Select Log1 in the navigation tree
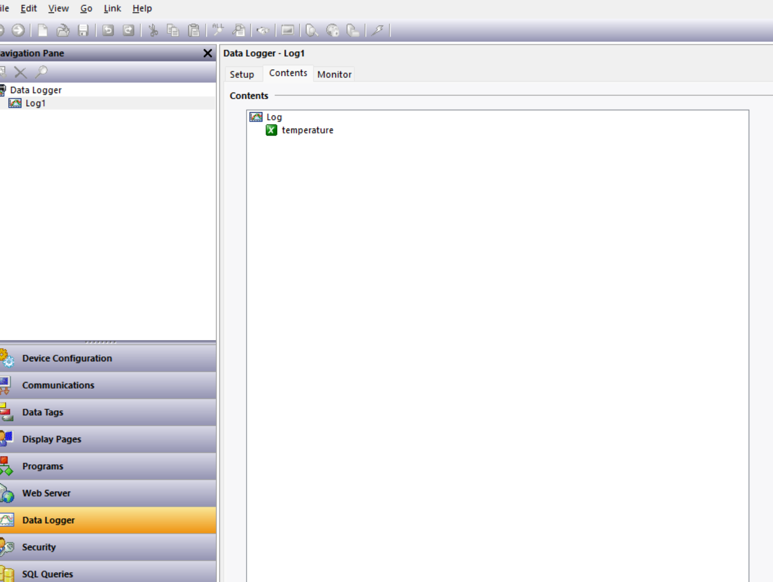Image resolution: width=773 pixels, height=582 pixels. click(35, 103)
